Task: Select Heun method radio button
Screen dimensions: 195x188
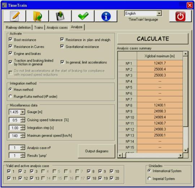Action: point(10,89)
